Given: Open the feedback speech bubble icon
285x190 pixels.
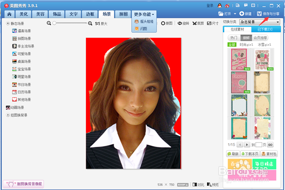Looking at the screenshot, I should click(246, 5).
